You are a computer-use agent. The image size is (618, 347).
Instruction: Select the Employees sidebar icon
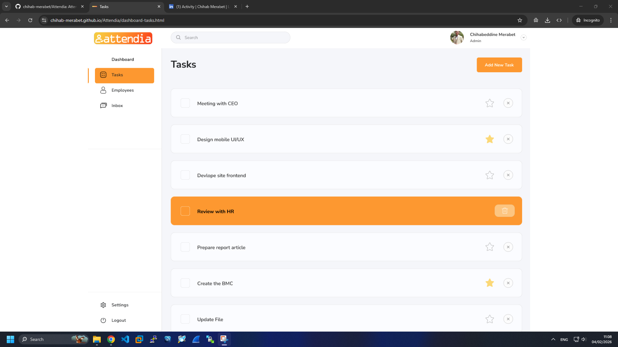(x=103, y=90)
